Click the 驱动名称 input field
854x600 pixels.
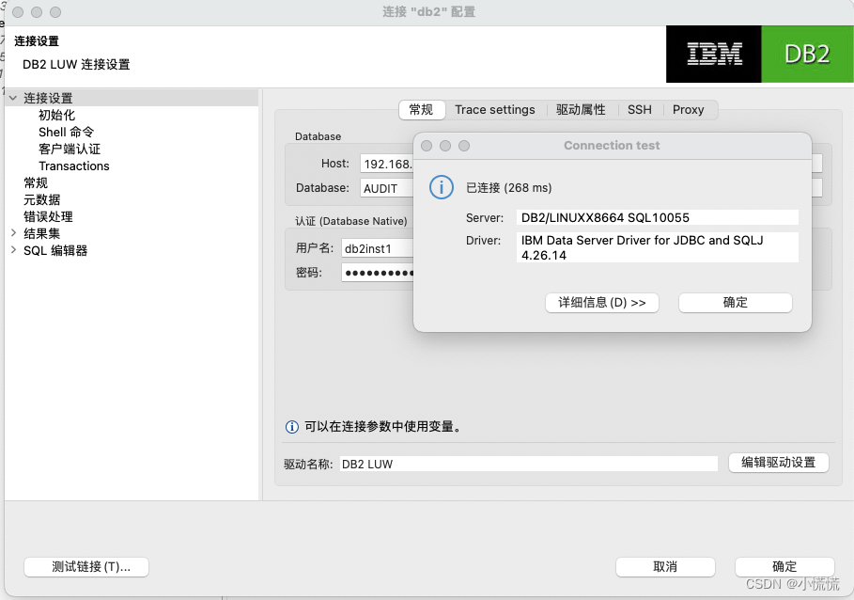pos(526,463)
